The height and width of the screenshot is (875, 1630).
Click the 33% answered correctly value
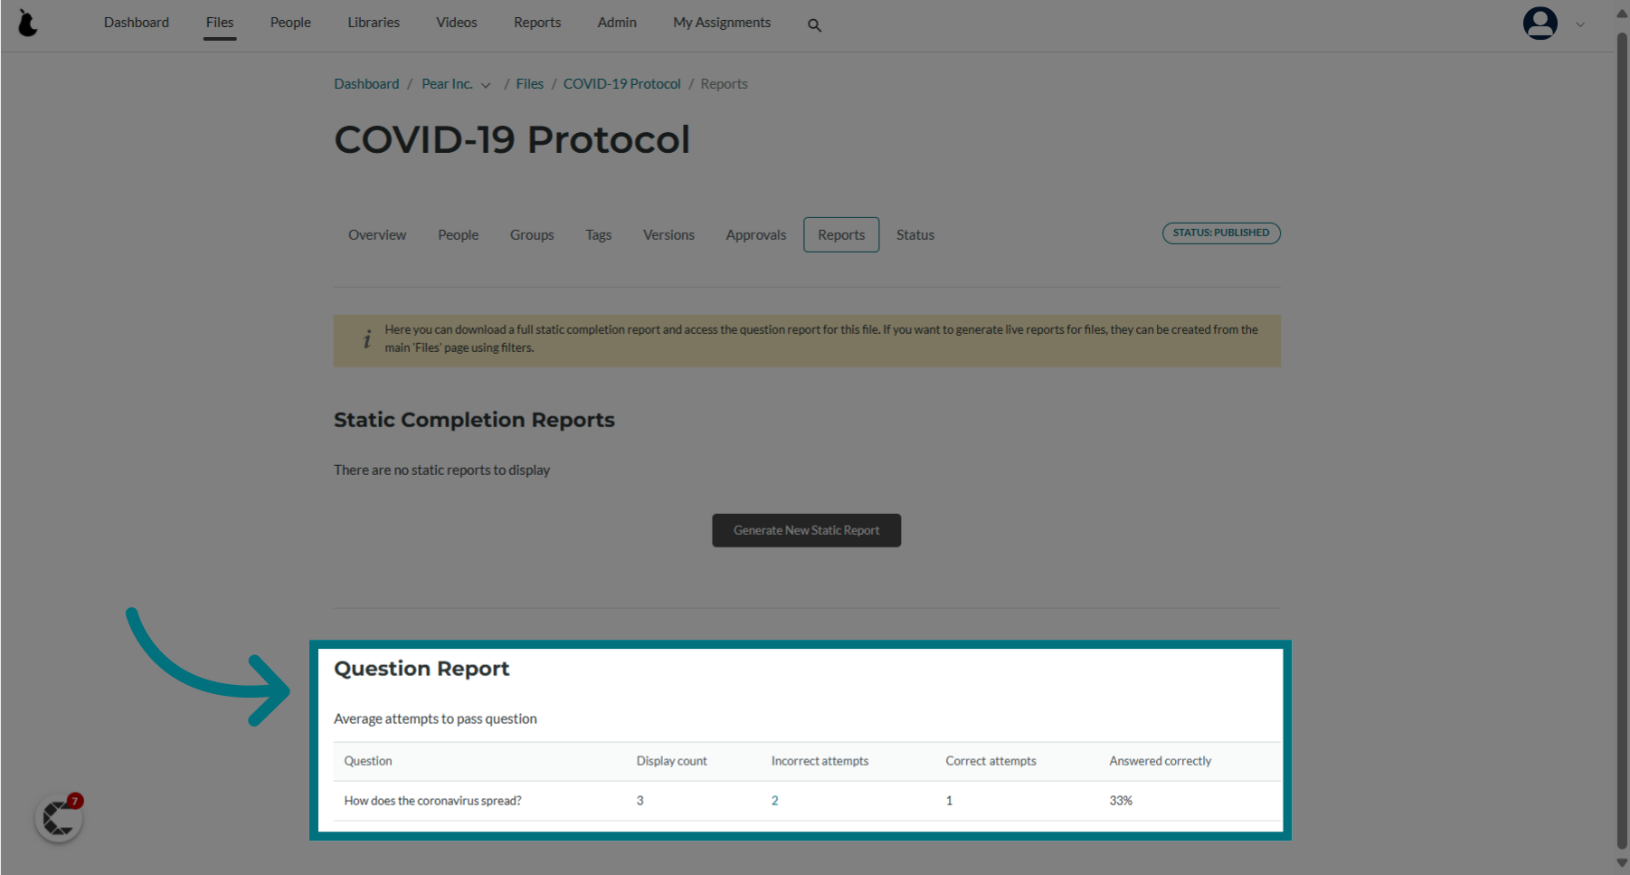1121,801
